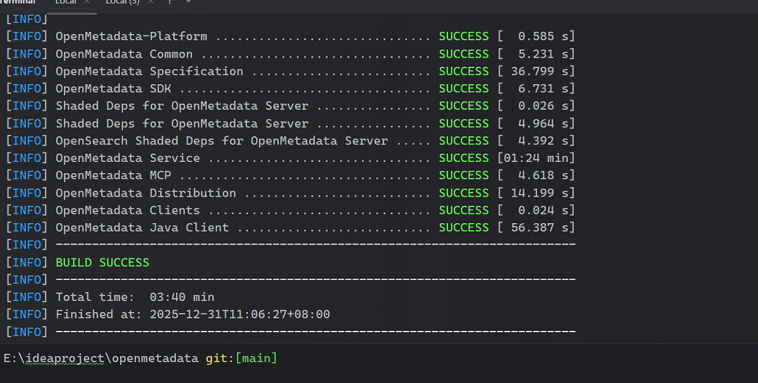
Task: Switch to the Local (3) terminal tab
Action: (122, 2)
